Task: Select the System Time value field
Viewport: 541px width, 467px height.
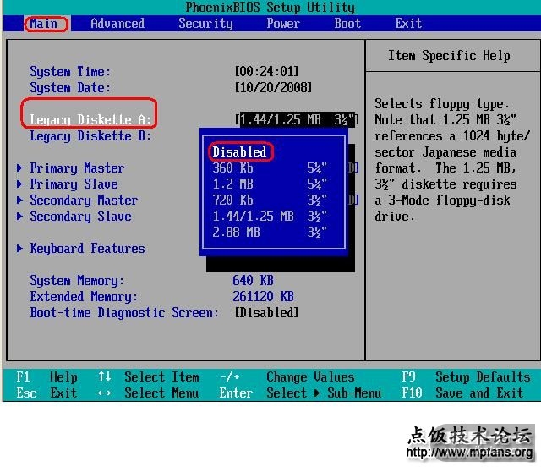Action: point(266,72)
